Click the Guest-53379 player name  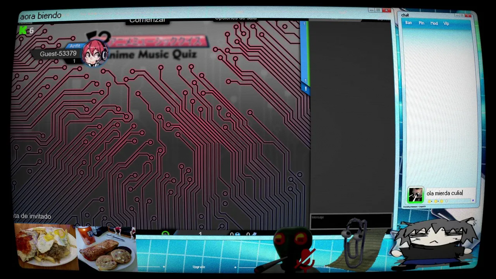coord(58,53)
